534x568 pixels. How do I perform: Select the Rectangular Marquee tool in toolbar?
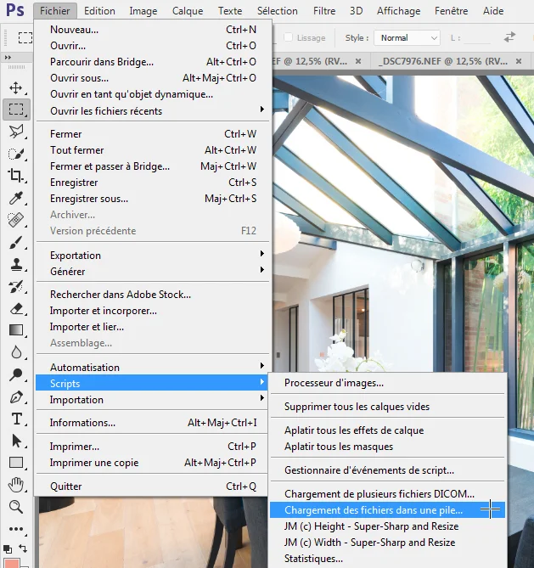16,109
